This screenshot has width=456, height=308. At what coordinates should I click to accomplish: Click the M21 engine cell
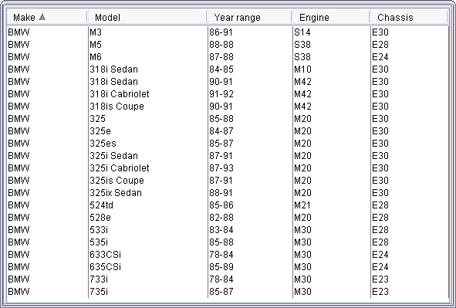(332, 205)
